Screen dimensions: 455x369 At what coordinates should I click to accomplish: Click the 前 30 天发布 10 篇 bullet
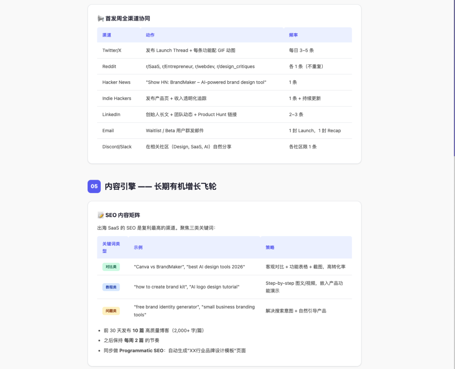[x=154, y=330]
